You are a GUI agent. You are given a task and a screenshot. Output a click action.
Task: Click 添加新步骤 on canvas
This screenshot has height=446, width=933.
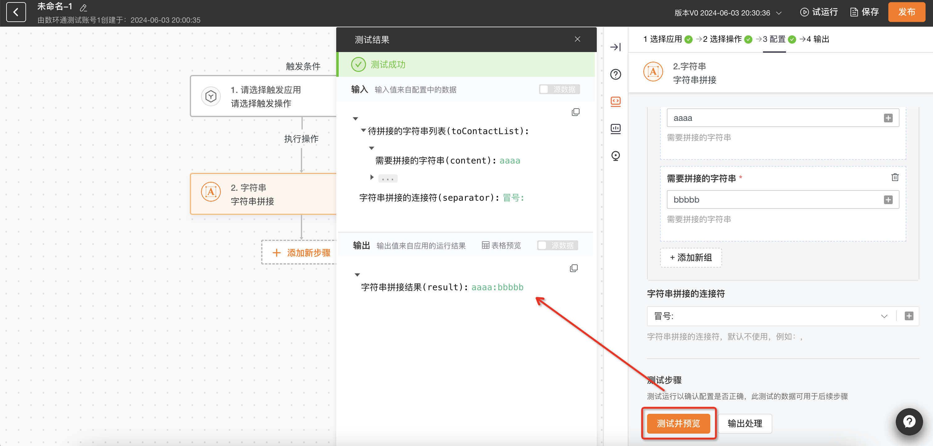(x=300, y=252)
